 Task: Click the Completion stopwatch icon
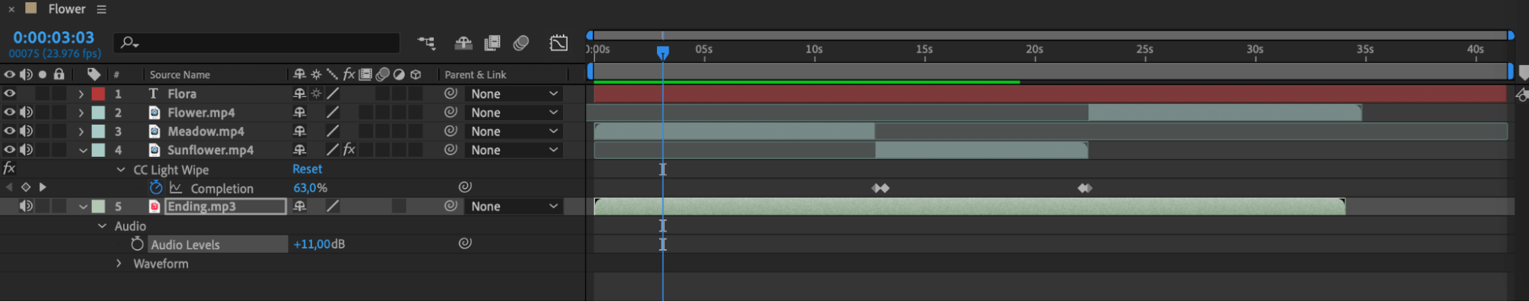click(x=156, y=187)
